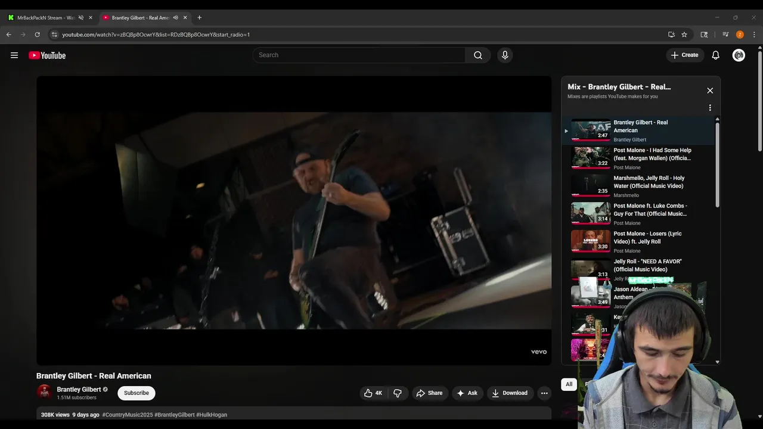
Task: Open more actions ellipsis under video
Action: 544,393
